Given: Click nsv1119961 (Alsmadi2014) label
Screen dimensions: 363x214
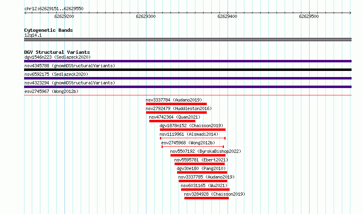Looking at the screenshot, I should (x=189, y=134).
